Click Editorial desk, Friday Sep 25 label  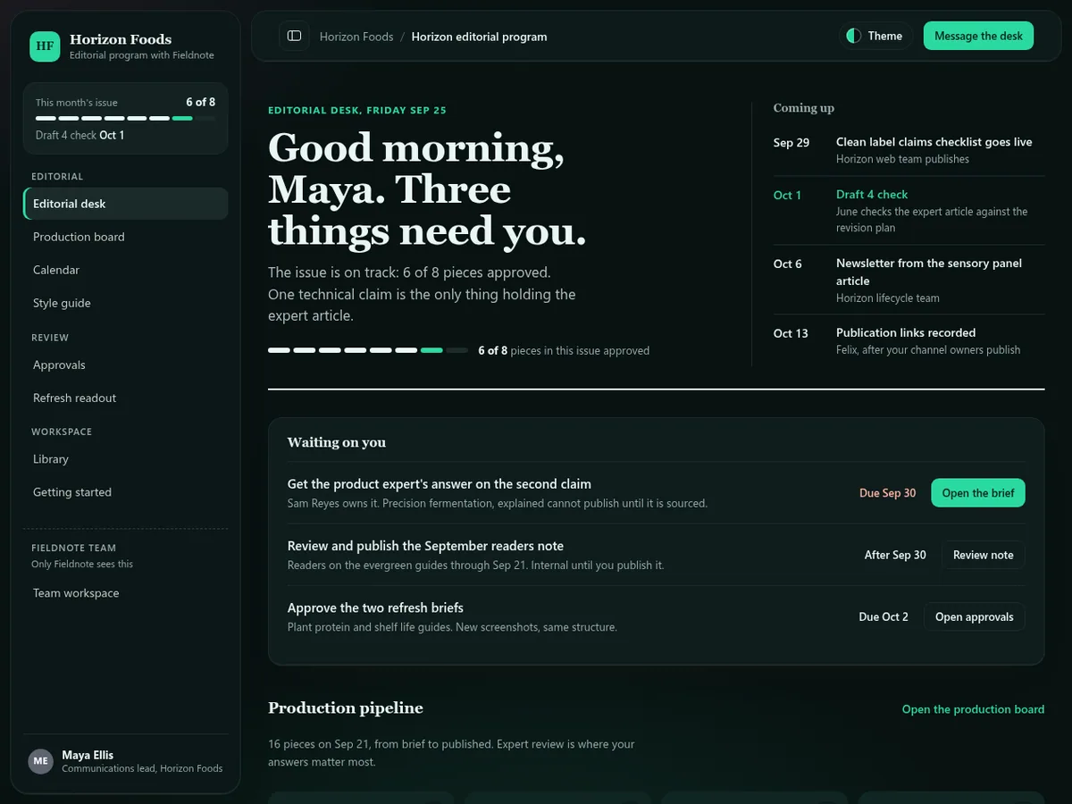tap(357, 111)
